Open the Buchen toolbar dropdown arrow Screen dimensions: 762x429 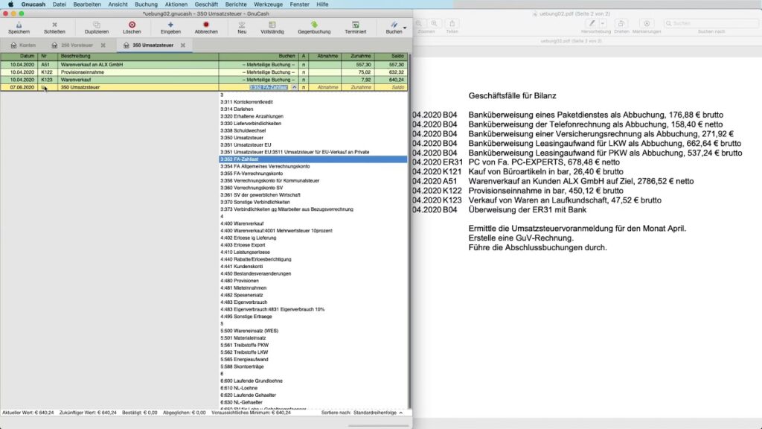[x=404, y=28]
